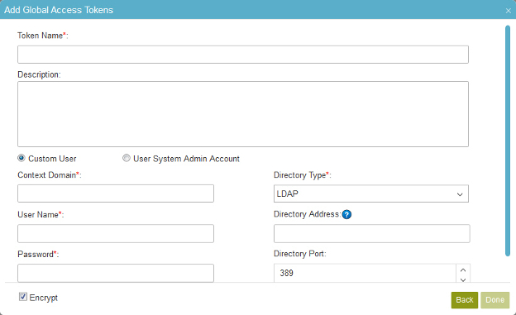516x315 pixels.
Task: Focus the Directory Address text box
Action: 371,233
